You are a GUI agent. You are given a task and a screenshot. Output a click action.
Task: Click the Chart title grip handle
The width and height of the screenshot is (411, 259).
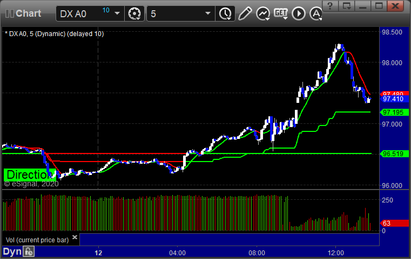coord(10,13)
